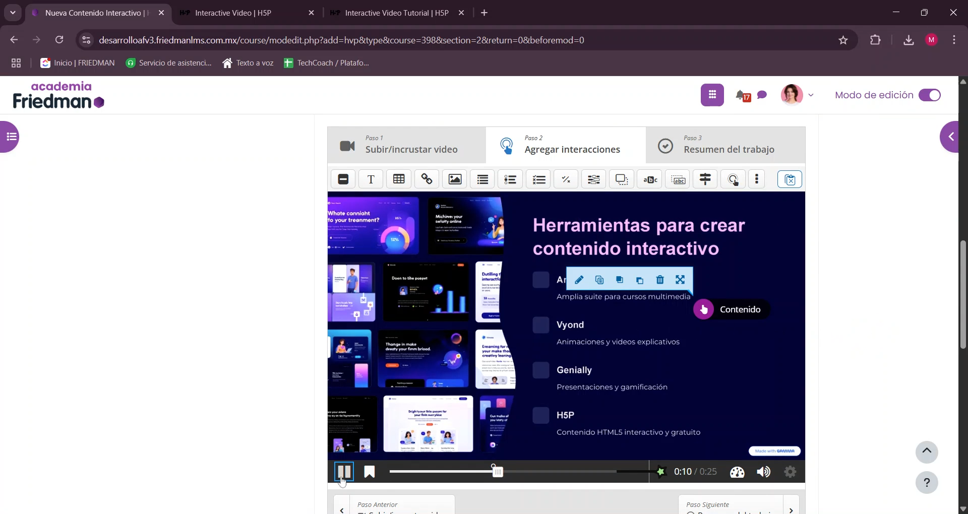Click the academia Friedman logo
Screen dimensions: 968x514
(x=59, y=95)
